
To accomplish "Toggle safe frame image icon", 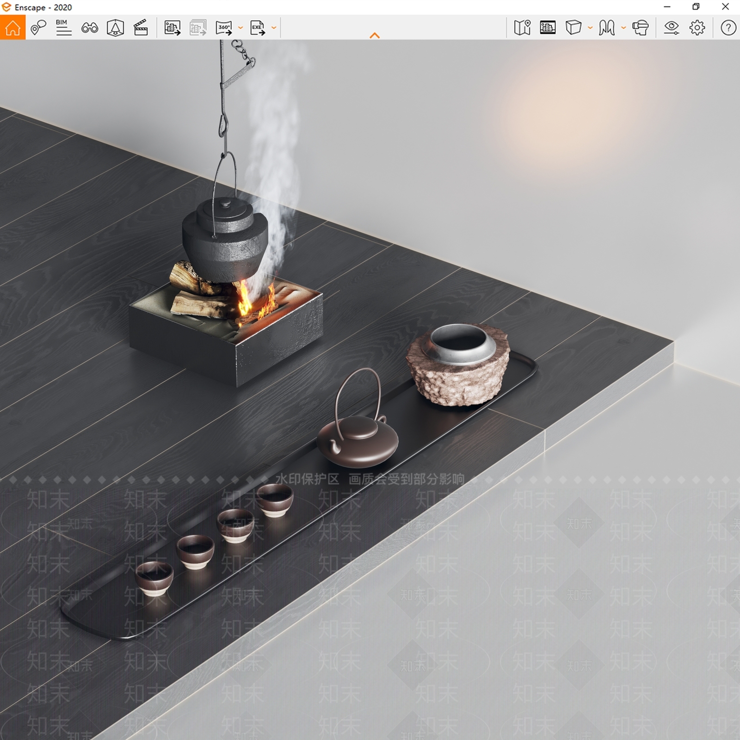I will 548,28.
